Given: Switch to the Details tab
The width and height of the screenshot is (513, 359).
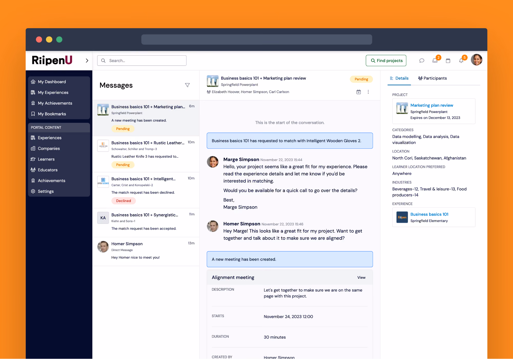Looking at the screenshot, I should 399,78.
